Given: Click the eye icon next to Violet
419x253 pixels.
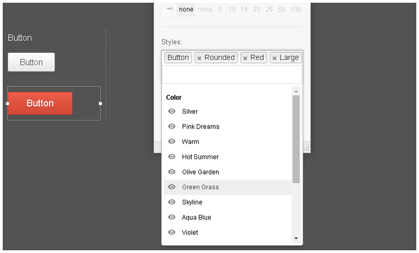Looking at the screenshot, I should point(172,232).
